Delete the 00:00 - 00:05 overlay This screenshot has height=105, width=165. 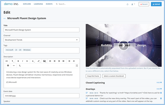coord(161,98)
